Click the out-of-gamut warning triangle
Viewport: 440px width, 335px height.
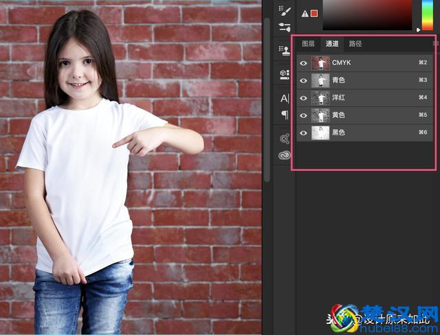[x=305, y=13]
